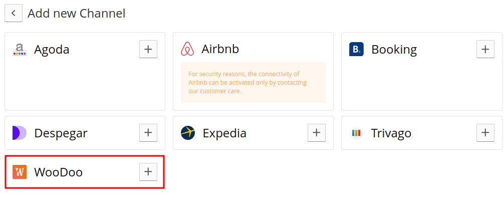Click the Airbnb security notice message
Image resolution: width=504 pixels, height=201 pixels.
tap(253, 82)
